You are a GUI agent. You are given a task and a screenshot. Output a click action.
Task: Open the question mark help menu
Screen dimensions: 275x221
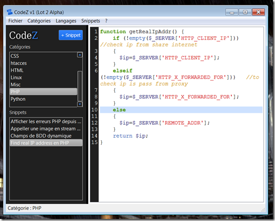(106, 21)
